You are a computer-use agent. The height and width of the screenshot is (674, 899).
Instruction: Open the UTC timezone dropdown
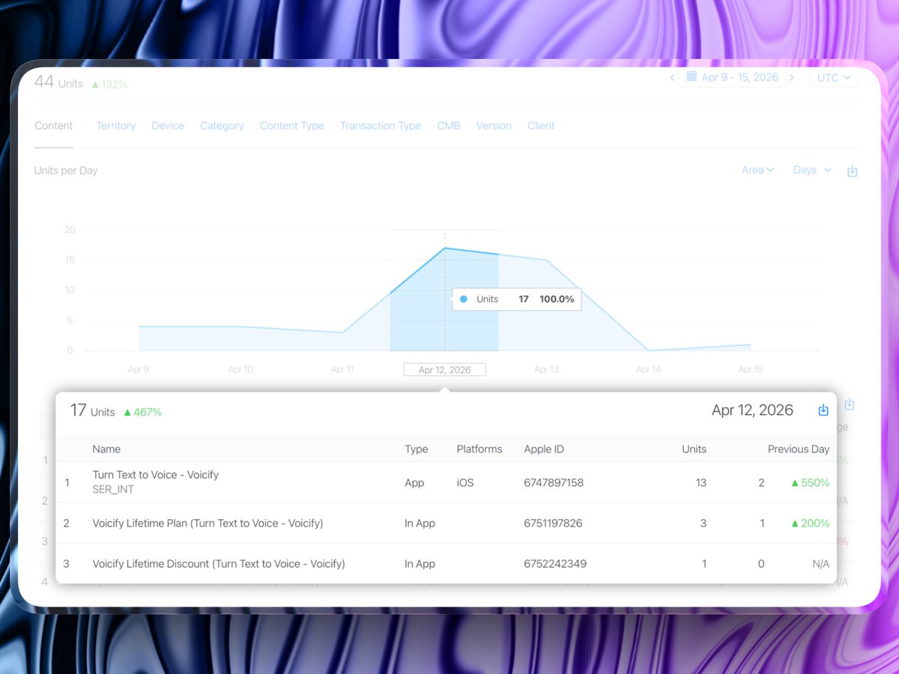point(833,78)
